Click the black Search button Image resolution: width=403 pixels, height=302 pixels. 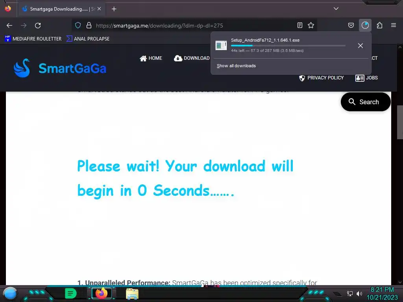click(366, 102)
